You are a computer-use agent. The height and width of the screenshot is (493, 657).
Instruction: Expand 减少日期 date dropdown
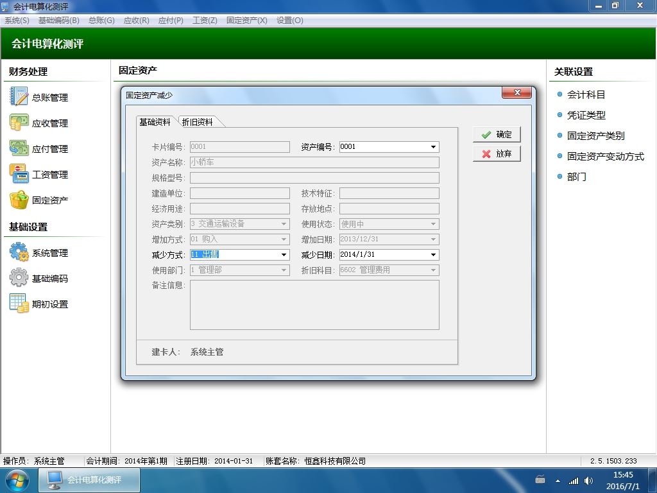coord(433,254)
